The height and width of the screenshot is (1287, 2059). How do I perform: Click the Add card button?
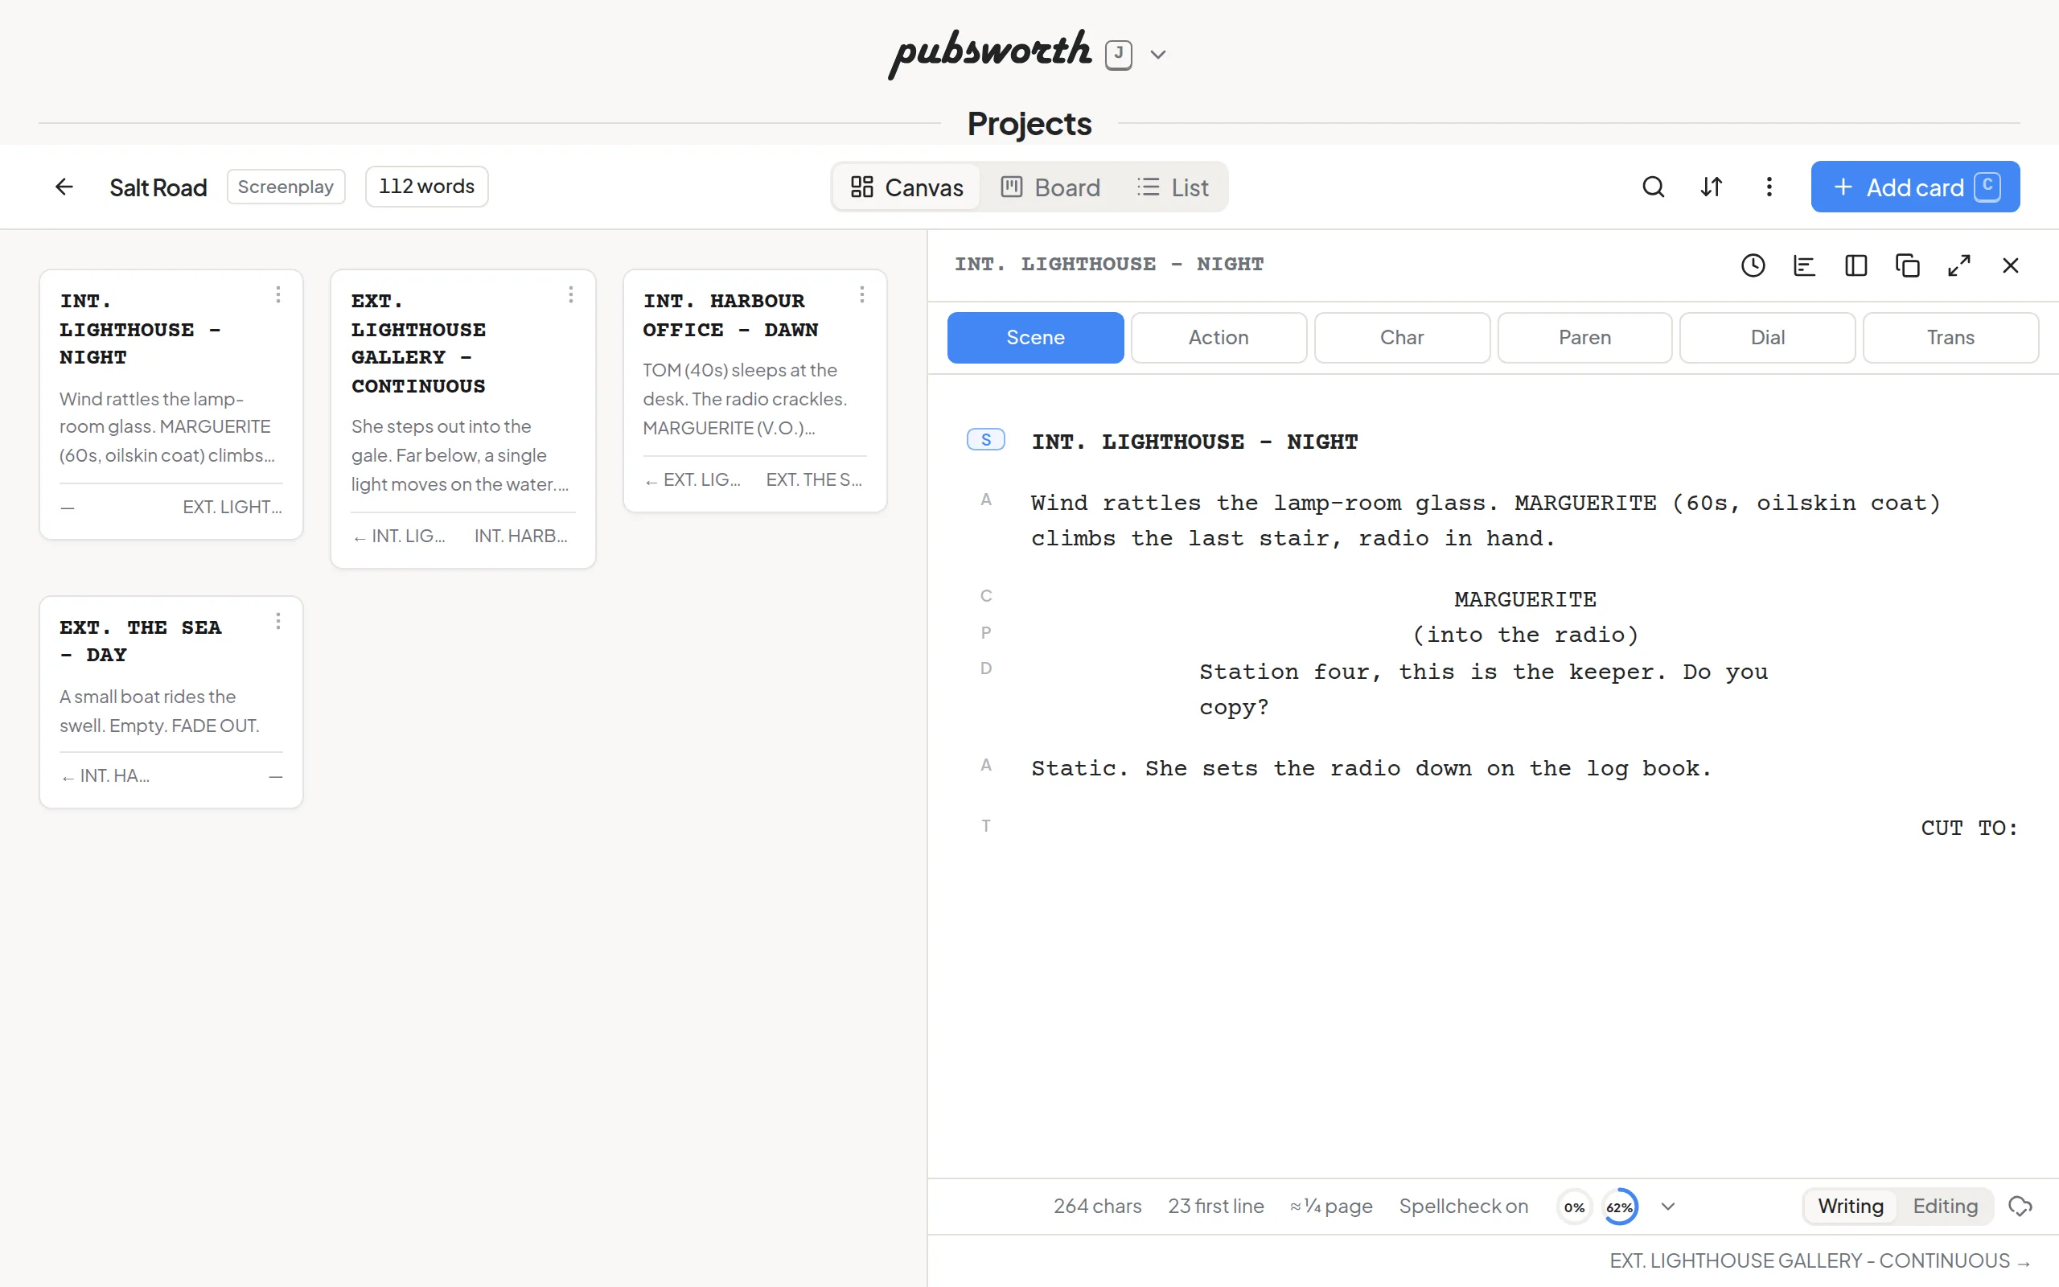pyautogui.click(x=1915, y=187)
